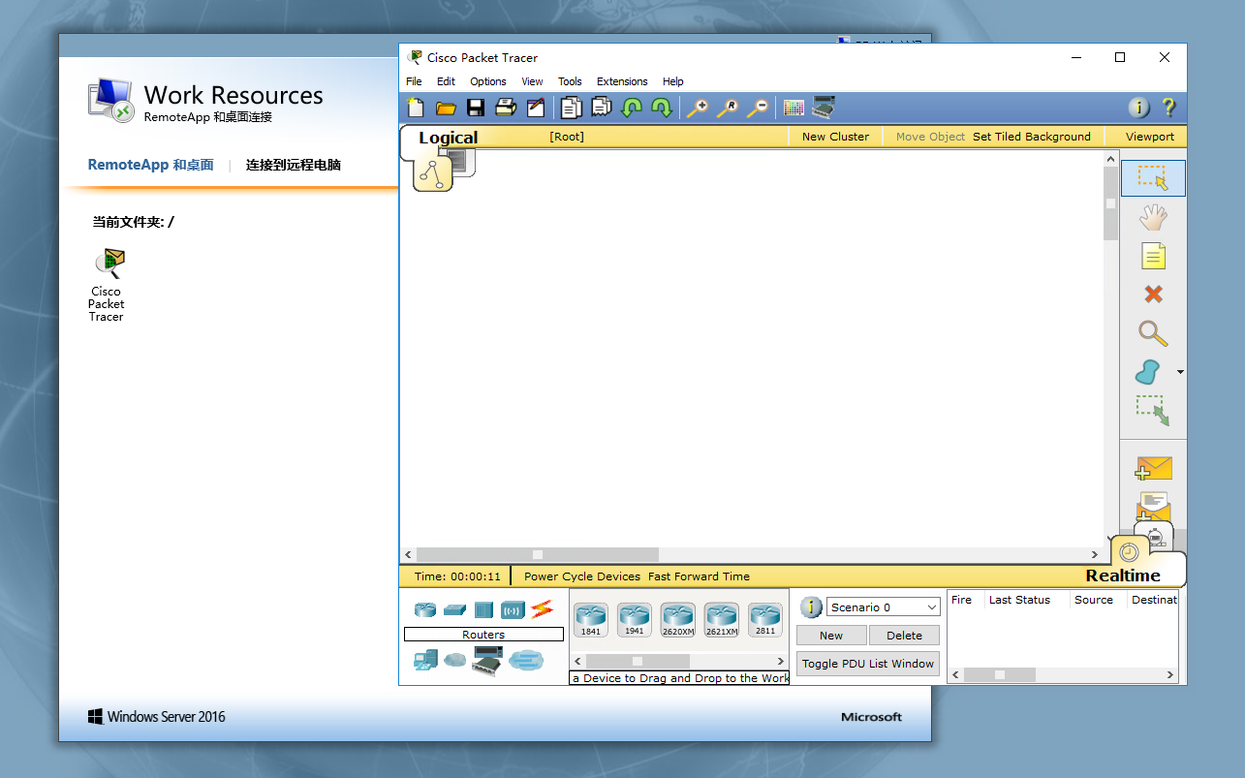Pick the 2620XM router device
Viewport: 1245px width, 778px height.
[x=678, y=619]
